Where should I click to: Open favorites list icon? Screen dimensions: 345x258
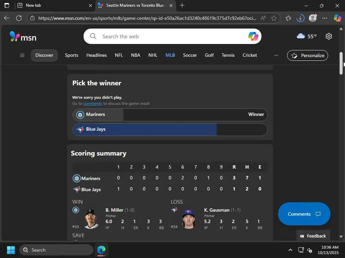click(x=288, y=18)
